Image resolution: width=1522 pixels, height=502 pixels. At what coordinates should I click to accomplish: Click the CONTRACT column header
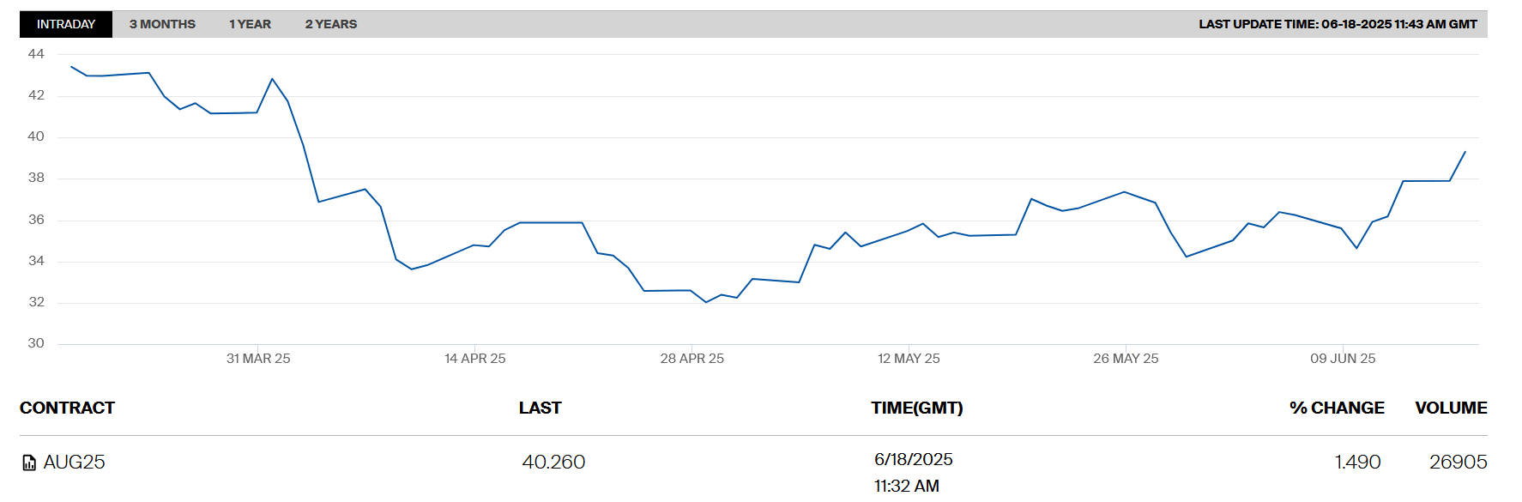[67, 408]
